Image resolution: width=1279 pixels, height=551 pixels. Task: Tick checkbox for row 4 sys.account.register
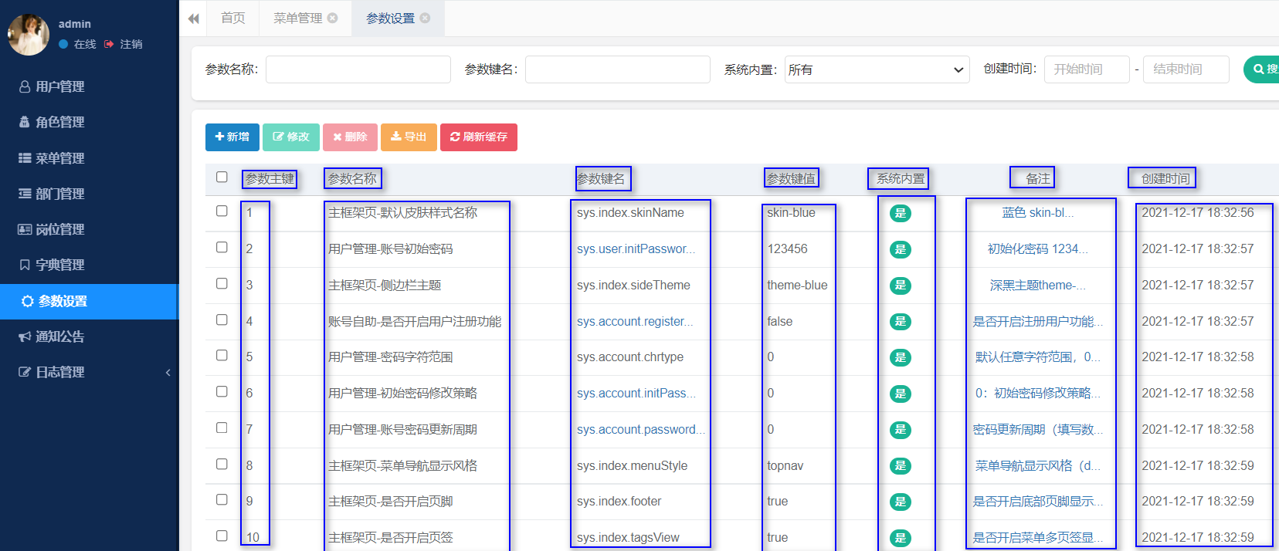point(222,319)
